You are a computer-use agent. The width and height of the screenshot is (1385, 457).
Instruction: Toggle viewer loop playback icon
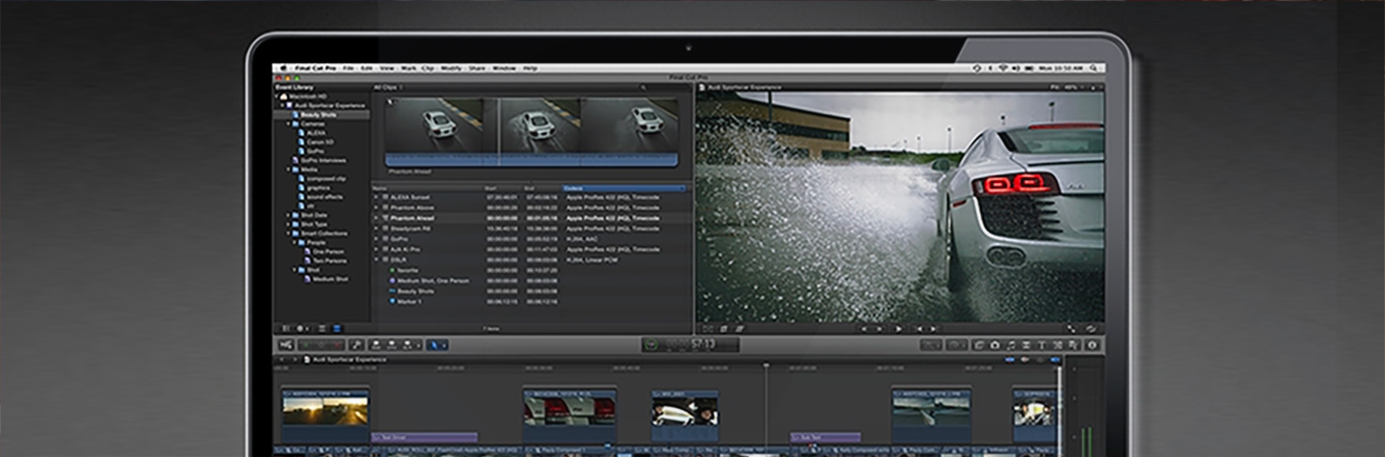coord(1091,328)
